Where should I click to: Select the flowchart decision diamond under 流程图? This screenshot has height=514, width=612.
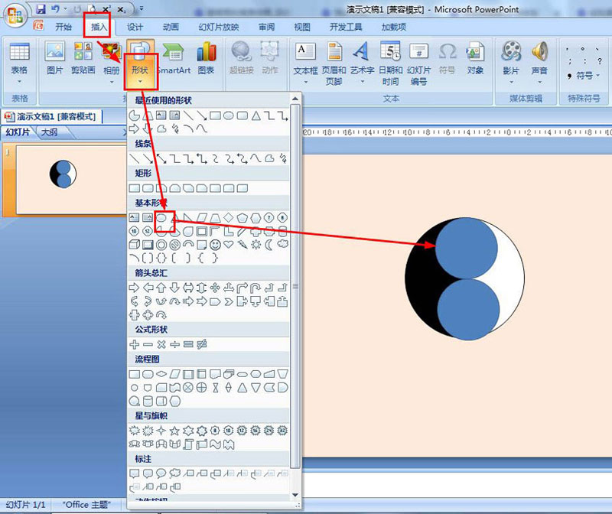tap(161, 374)
